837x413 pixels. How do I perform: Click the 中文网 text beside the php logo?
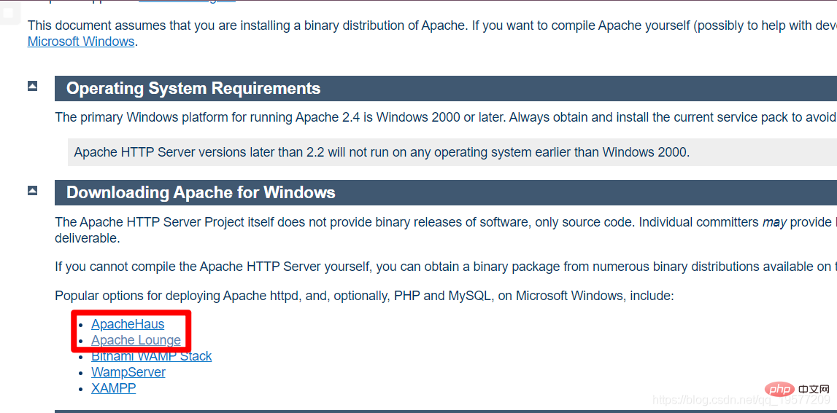click(x=815, y=388)
